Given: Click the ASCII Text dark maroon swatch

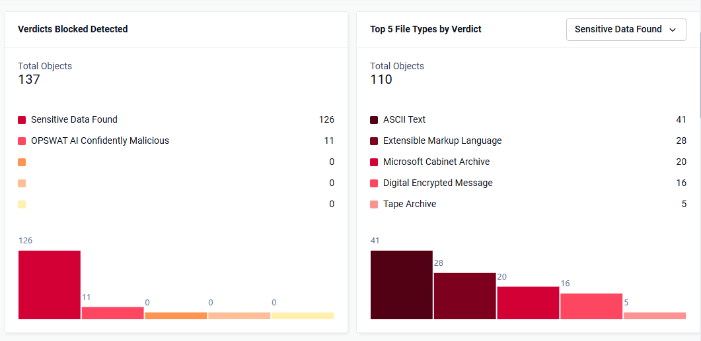Looking at the screenshot, I should [x=374, y=120].
